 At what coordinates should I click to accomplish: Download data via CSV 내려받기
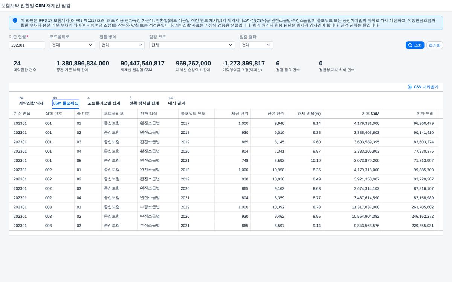pyautogui.click(x=423, y=87)
